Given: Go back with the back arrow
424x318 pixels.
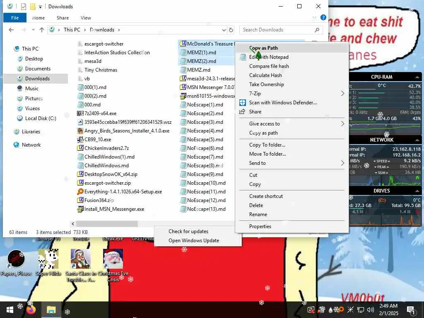Looking at the screenshot, I should [11, 30].
